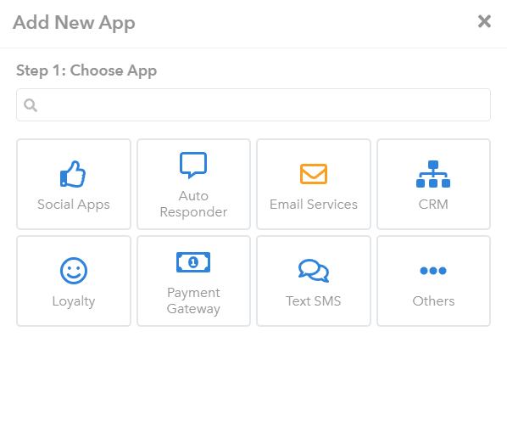The image size is (507, 421).
Task: Choose the orange Email Services envelope icon
Action: tap(314, 174)
